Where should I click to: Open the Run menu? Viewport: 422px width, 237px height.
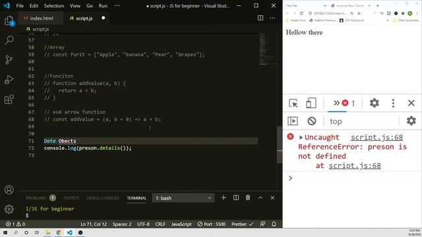click(103, 6)
